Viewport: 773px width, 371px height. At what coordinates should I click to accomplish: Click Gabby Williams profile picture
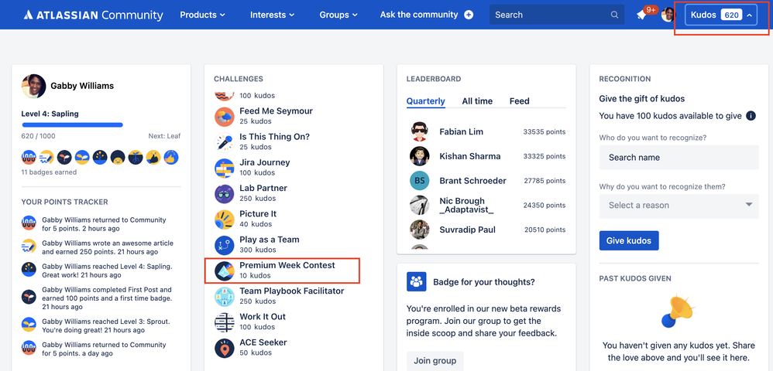click(x=33, y=86)
